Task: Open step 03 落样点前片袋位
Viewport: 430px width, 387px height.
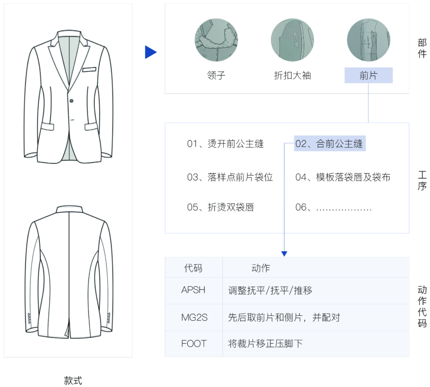Action: click(230, 177)
